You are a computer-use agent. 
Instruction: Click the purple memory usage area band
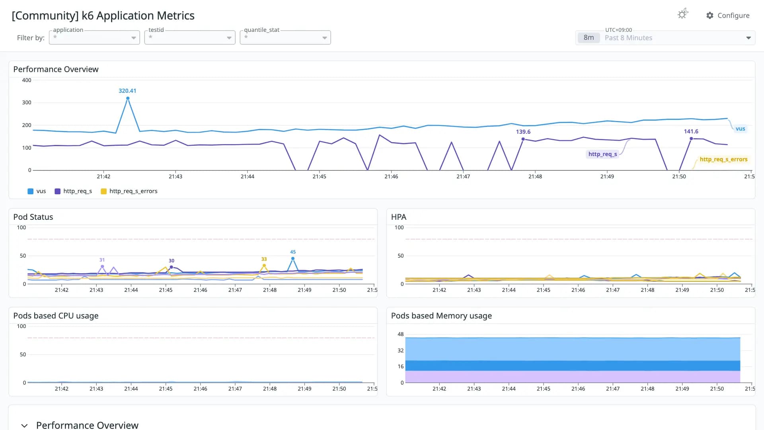(x=573, y=377)
